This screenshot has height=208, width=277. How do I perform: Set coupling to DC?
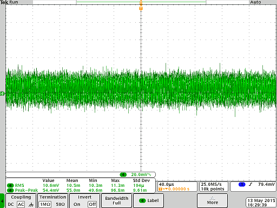click(11, 204)
